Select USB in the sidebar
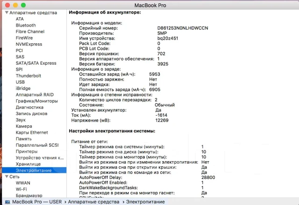The width and height of the screenshot is (299, 205). pos(20,82)
